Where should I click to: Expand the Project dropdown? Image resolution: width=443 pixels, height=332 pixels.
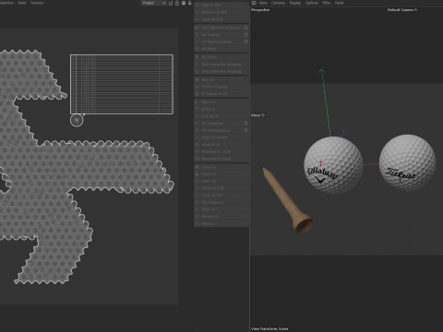pos(153,3)
